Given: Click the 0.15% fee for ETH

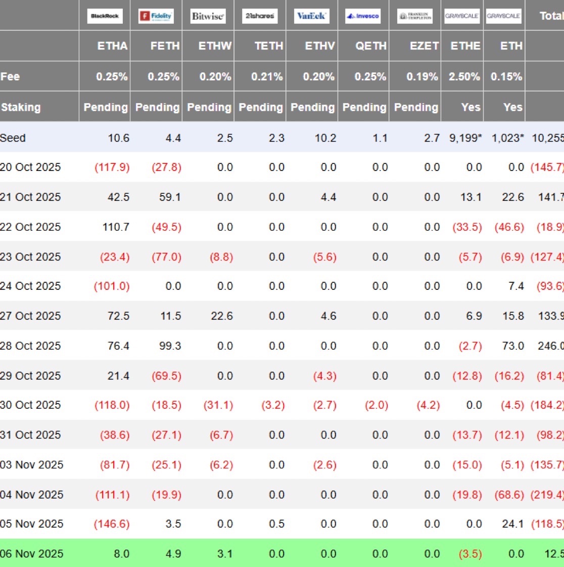Looking at the screenshot, I should click(506, 77).
